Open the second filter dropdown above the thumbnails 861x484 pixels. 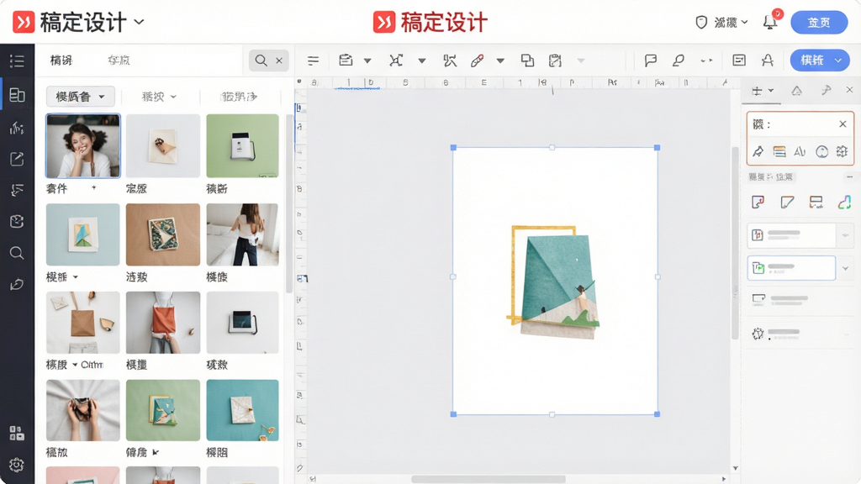[x=159, y=97]
